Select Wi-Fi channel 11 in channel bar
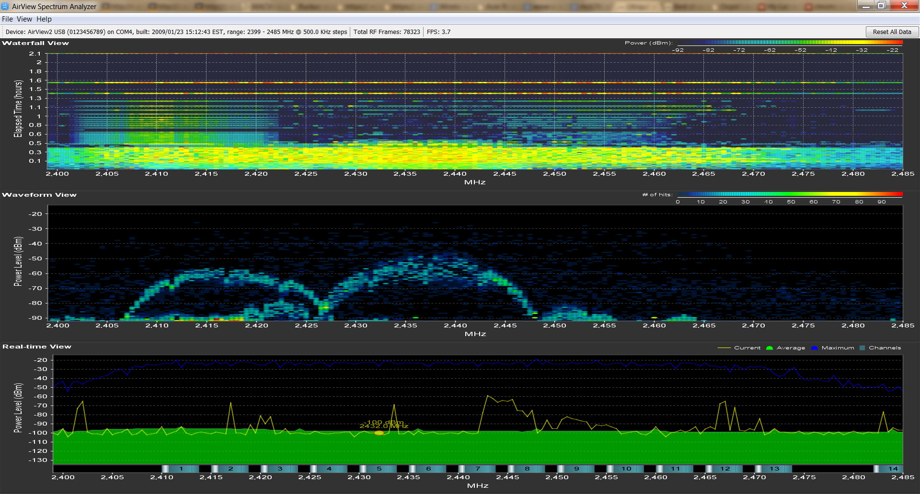This screenshot has height=494, width=920. coord(675,469)
